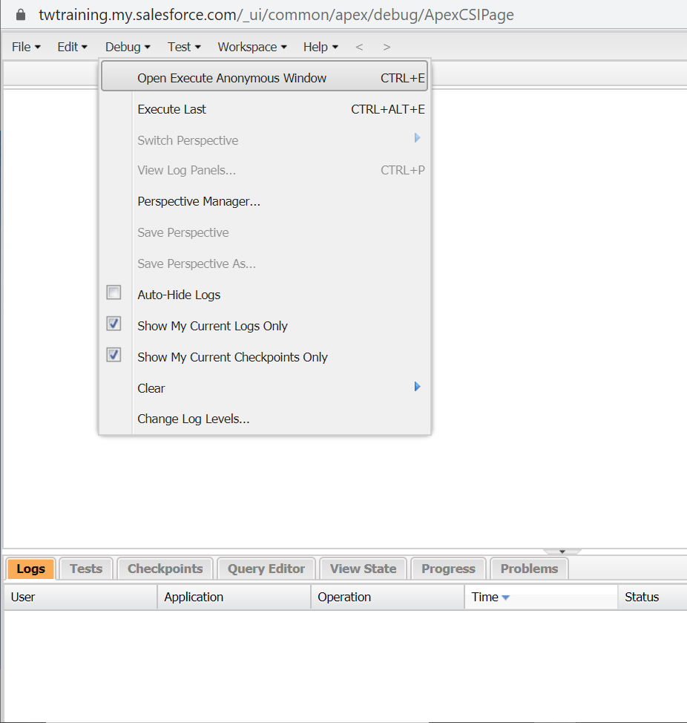The image size is (687, 723).
Task: Uncheck Show My Current Logs Only
Action: 114,324
